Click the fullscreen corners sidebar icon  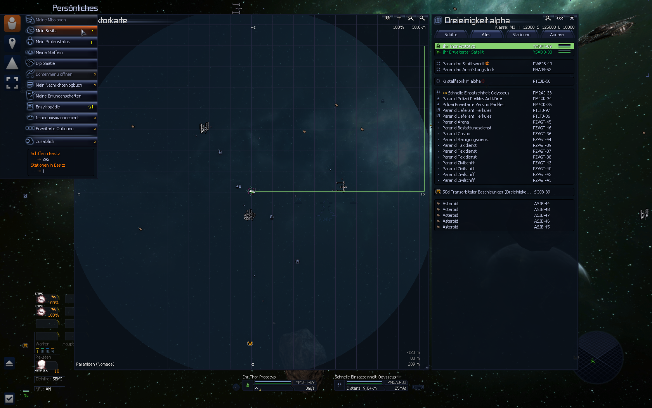pos(12,83)
